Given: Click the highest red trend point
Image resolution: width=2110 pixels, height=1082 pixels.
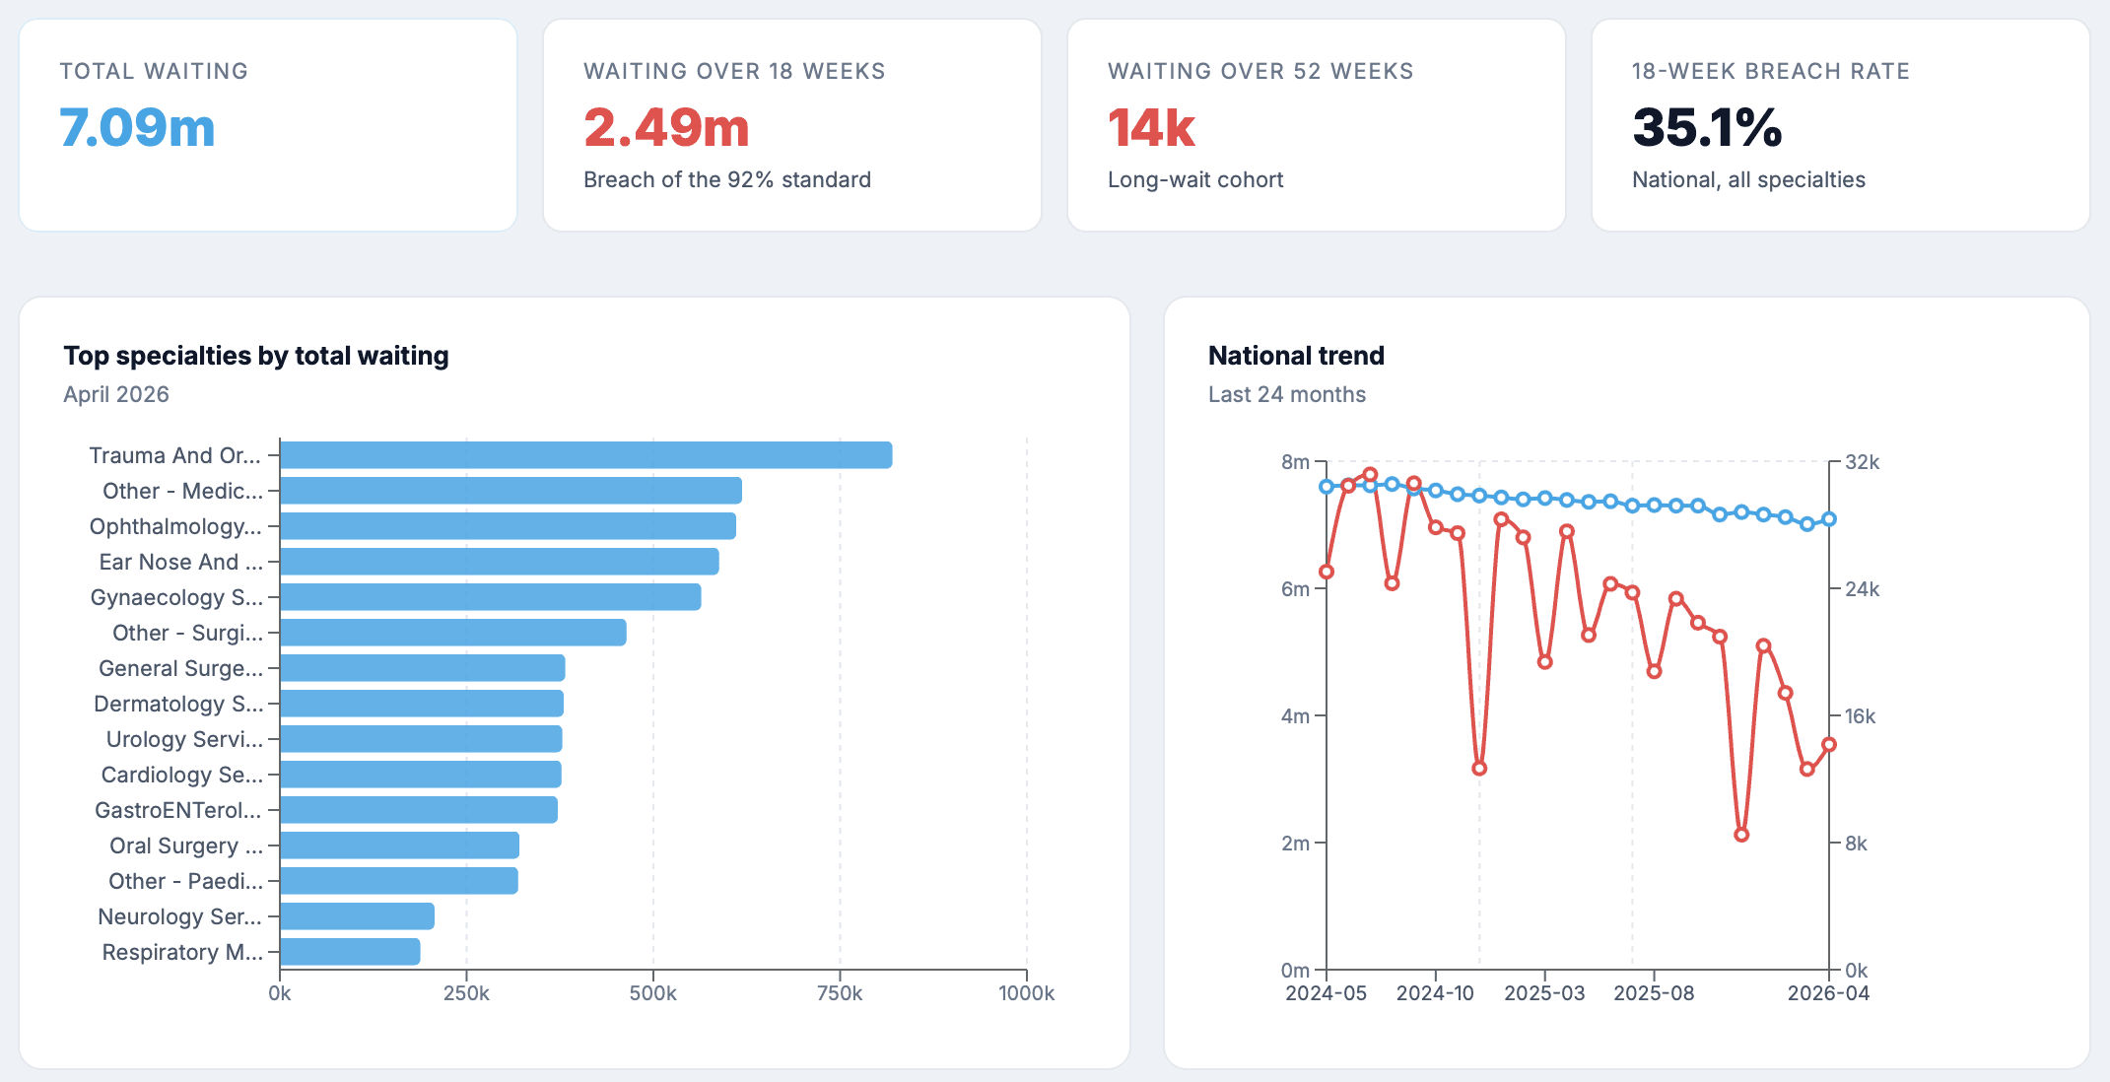Looking at the screenshot, I should point(1370,475).
